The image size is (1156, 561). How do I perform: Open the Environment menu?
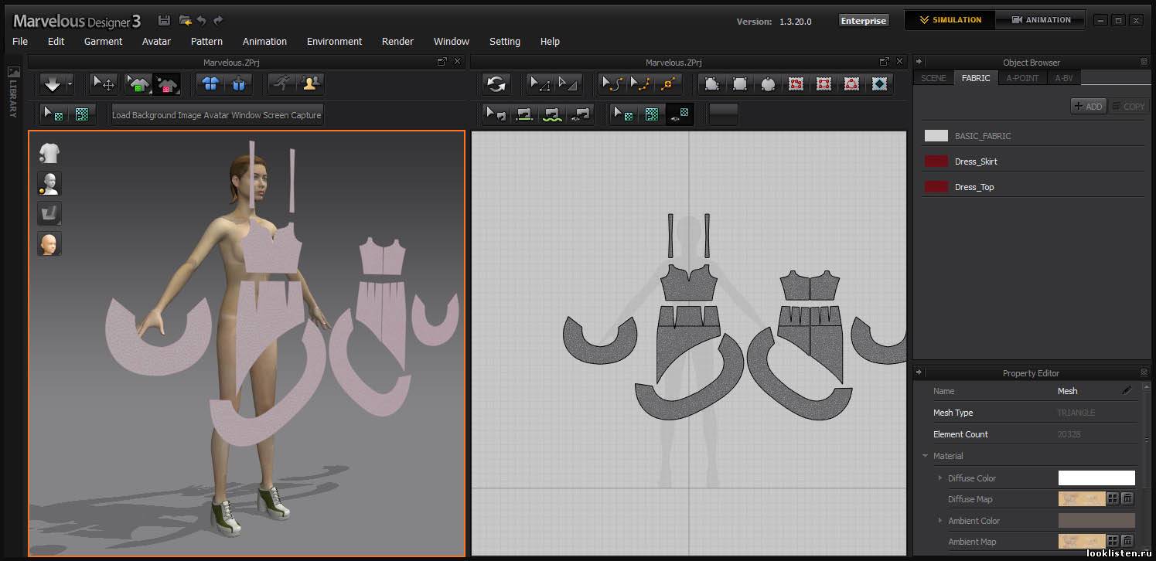coord(334,42)
